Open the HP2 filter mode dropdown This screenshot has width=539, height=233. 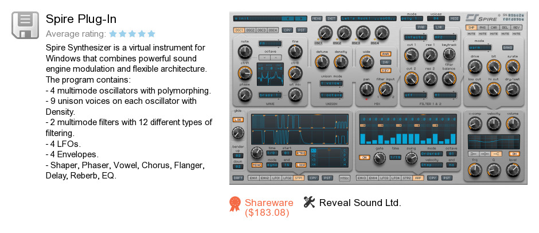click(445, 37)
